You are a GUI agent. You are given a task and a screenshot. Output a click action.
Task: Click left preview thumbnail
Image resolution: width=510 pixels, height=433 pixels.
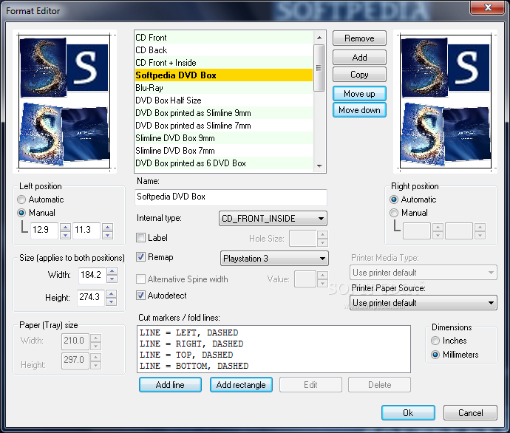pos(64,101)
